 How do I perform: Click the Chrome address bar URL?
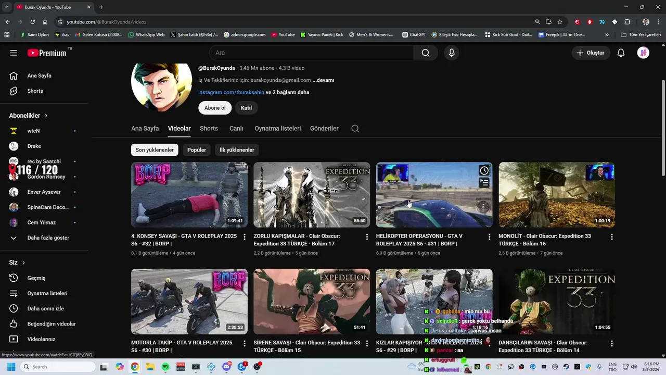point(106,22)
